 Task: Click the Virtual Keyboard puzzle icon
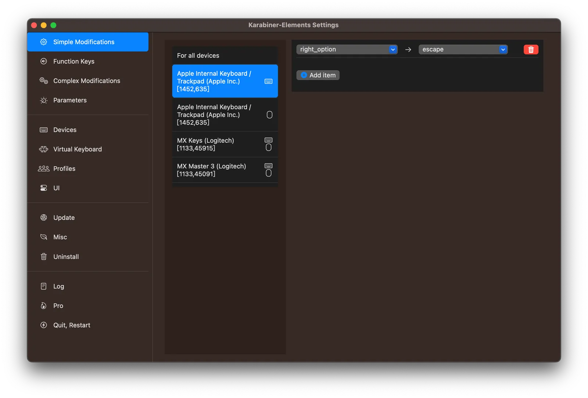[x=44, y=149]
